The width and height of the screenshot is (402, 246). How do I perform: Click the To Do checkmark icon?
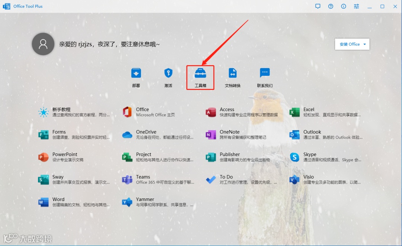click(211, 180)
